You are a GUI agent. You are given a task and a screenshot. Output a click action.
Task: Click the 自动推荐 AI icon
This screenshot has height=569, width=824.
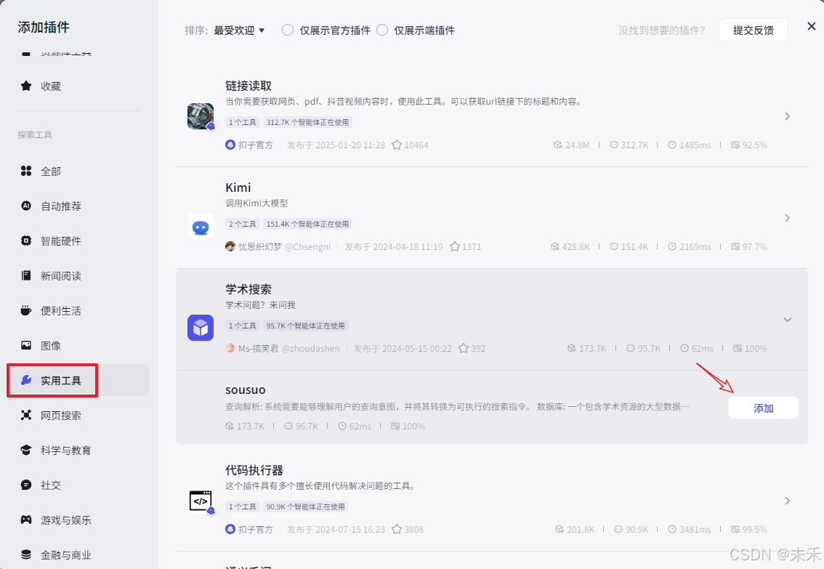[x=25, y=206]
